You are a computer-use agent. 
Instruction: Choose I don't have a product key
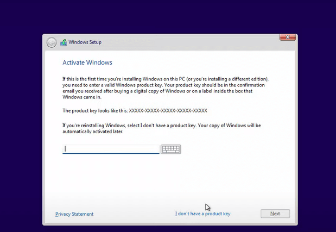click(202, 214)
